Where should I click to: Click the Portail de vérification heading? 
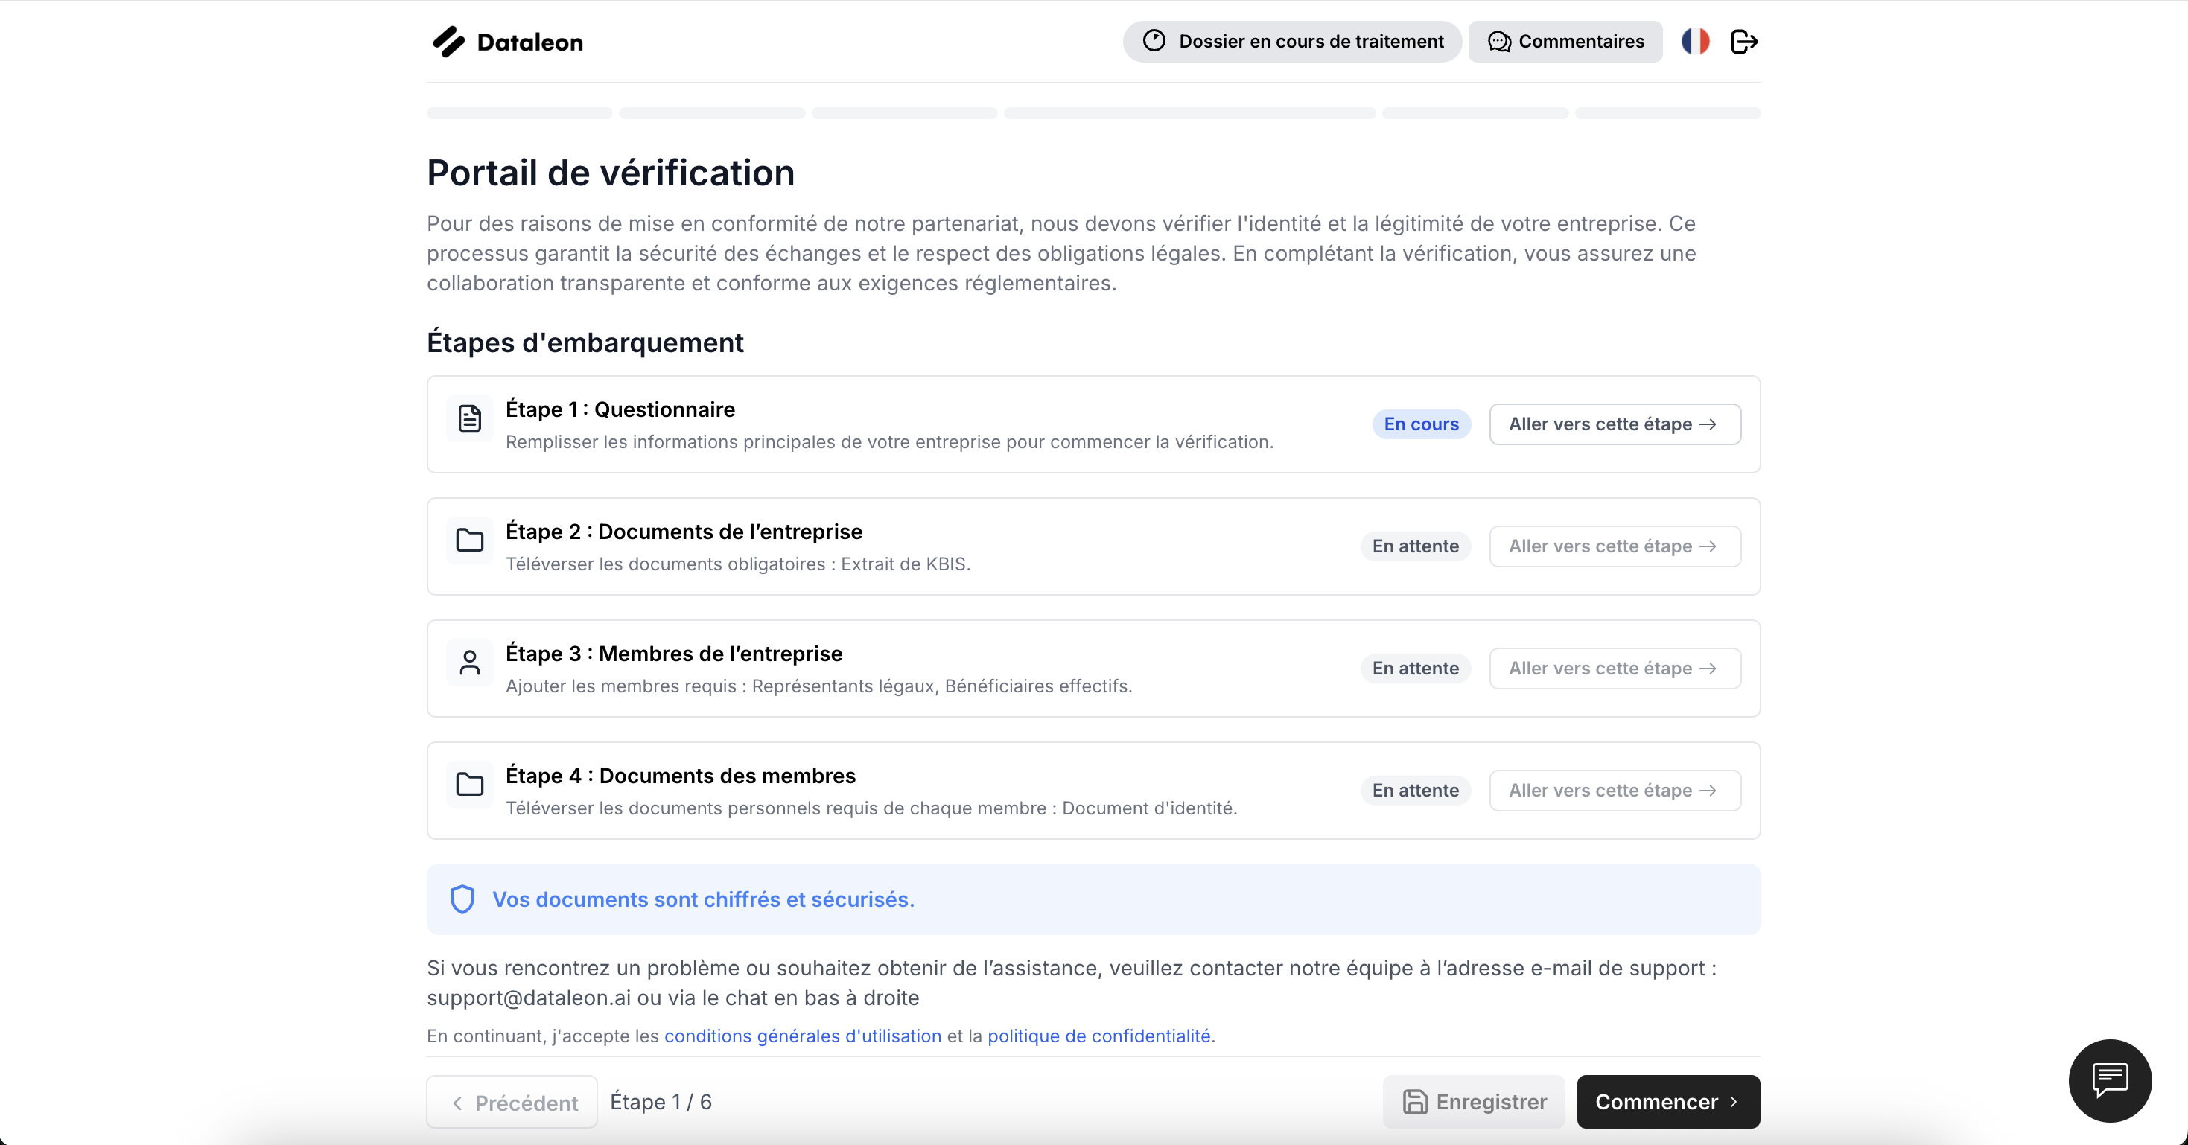pyautogui.click(x=611, y=173)
